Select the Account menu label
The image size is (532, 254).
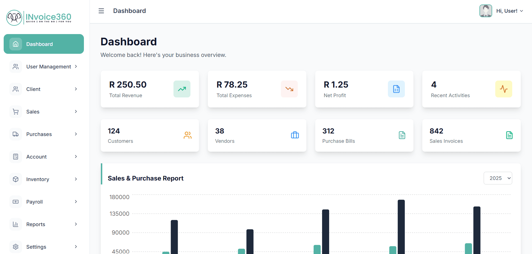coord(36,157)
